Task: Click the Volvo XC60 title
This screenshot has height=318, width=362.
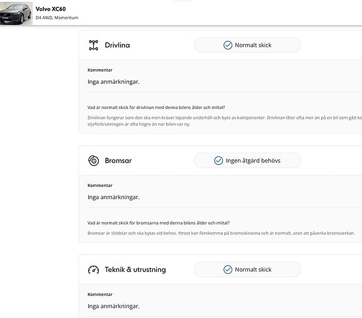Action: click(x=50, y=9)
